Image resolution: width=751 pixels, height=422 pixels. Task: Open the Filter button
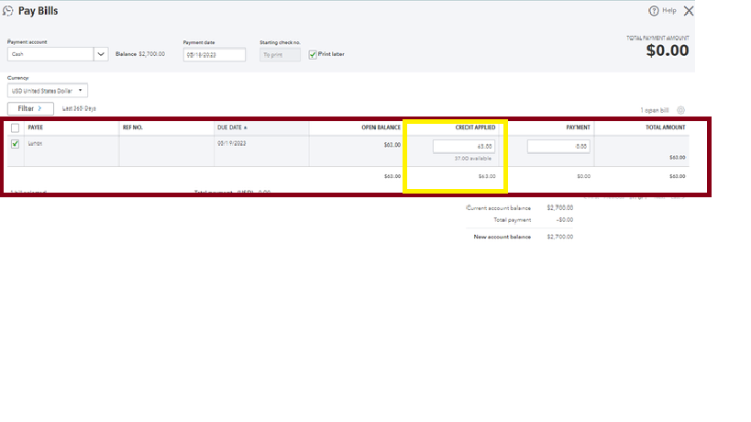[30, 109]
